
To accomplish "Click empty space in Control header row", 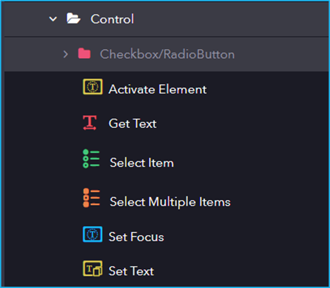I will click(x=231, y=19).
